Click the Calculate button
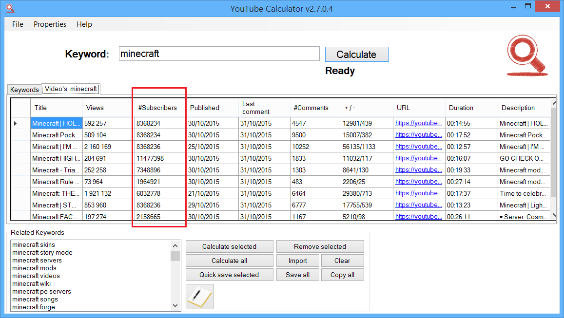 (x=357, y=54)
